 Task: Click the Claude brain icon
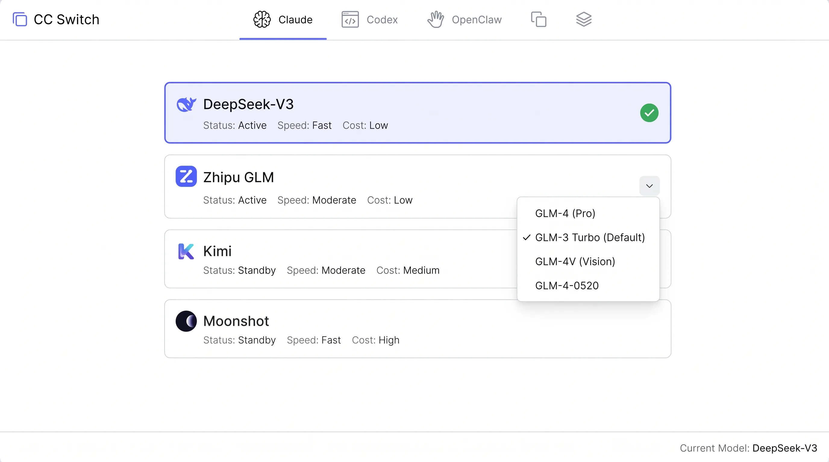pyautogui.click(x=262, y=20)
